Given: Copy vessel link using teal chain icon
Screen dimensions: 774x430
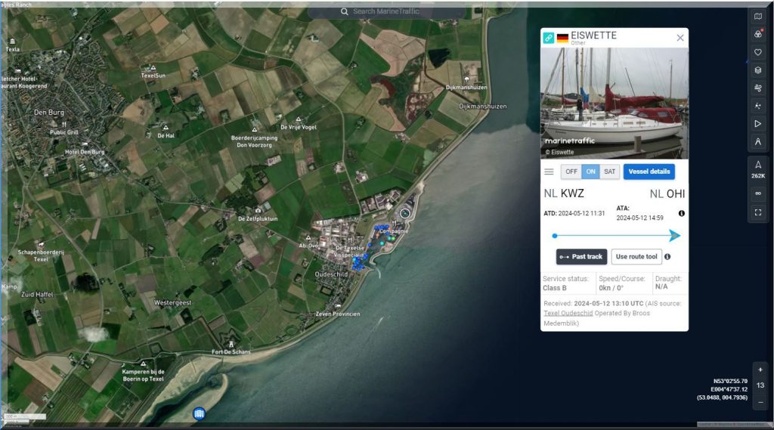Looking at the screenshot, I should click(548, 38).
